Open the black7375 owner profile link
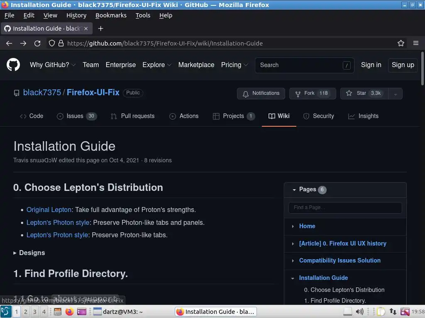425x318 pixels. pos(42,92)
